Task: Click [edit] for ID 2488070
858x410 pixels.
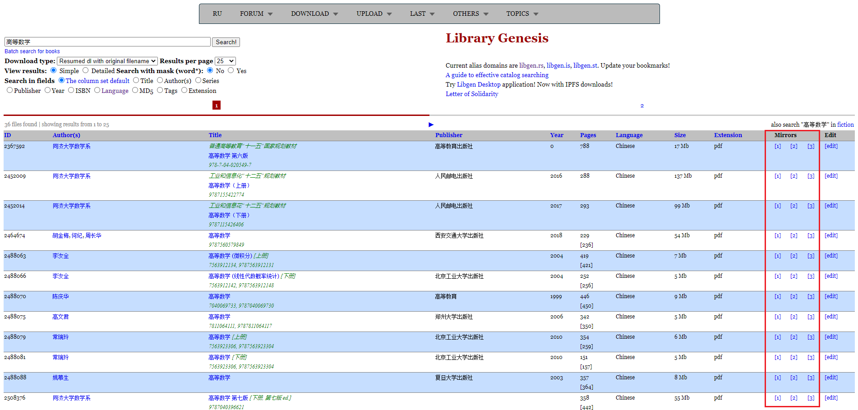Action: coord(831,296)
